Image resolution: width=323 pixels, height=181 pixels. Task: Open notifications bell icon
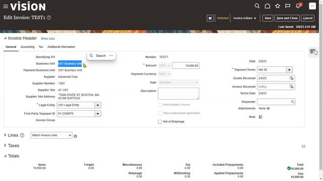pyautogui.click(x=298, y=6)
